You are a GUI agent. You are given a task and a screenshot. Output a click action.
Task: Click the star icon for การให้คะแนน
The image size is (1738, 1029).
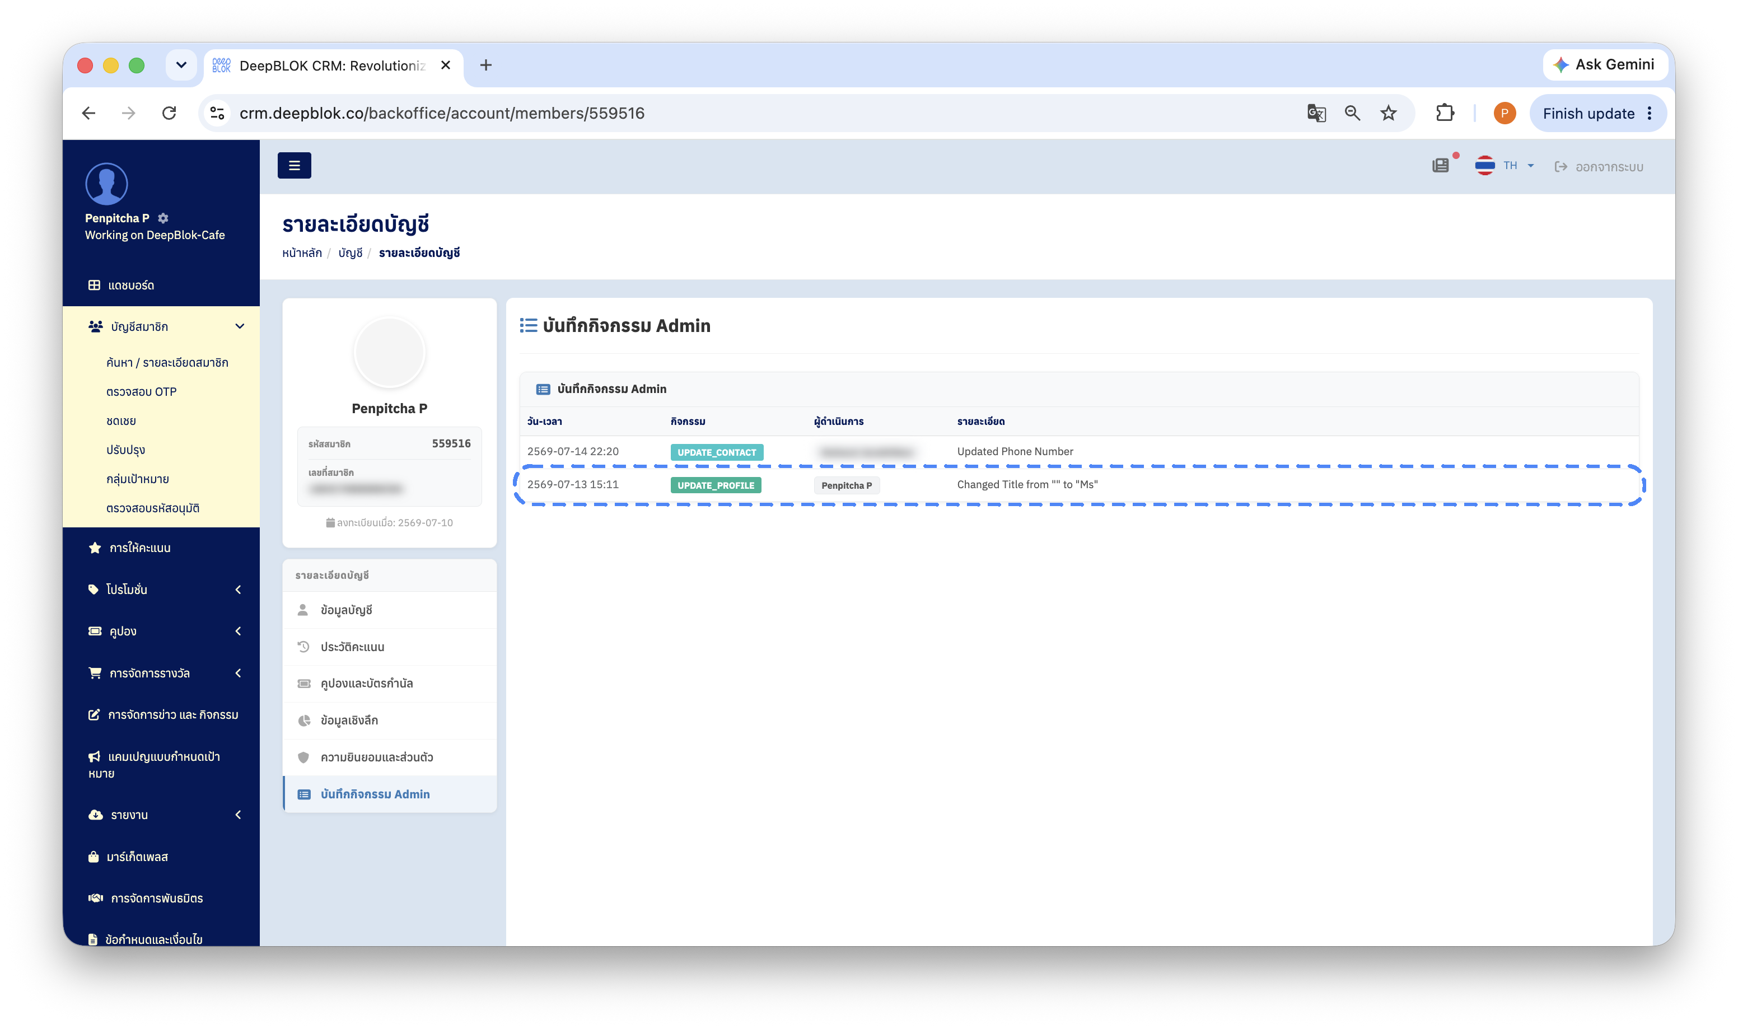pos(95,548)
